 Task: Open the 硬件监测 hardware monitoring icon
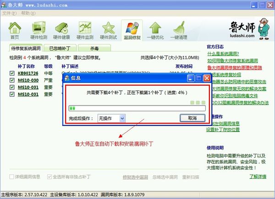pos(85,31)
